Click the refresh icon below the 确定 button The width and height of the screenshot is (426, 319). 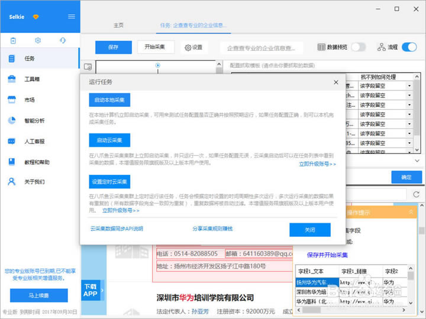417,194
